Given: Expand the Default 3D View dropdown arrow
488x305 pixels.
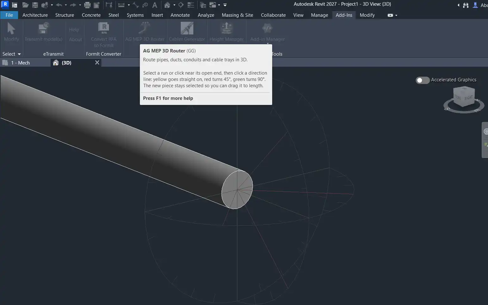Looking at the screenshot, I should pyautogui.click(x=174, y=5).
